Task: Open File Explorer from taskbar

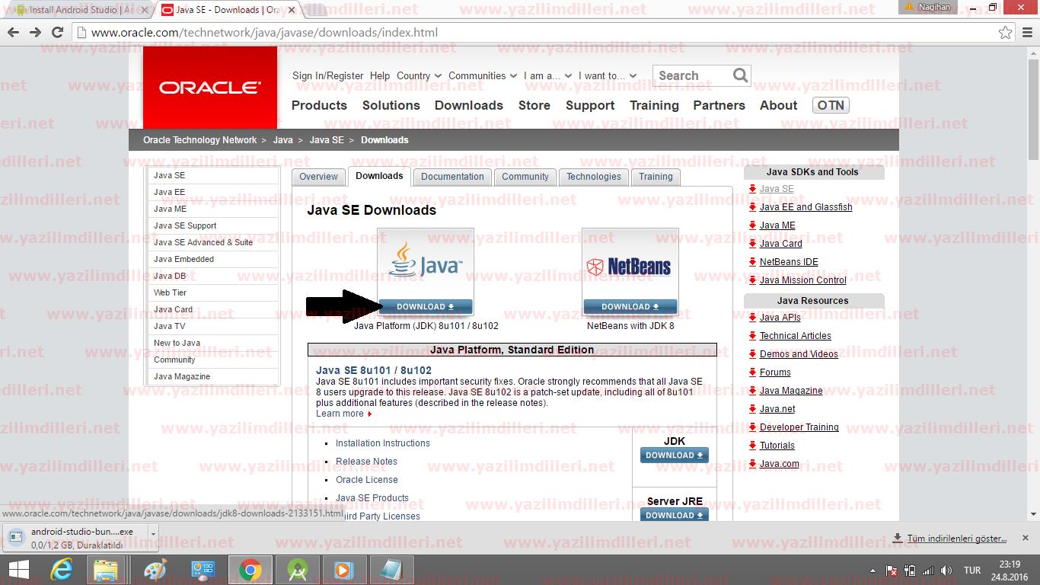Action: tap(106, 570)
